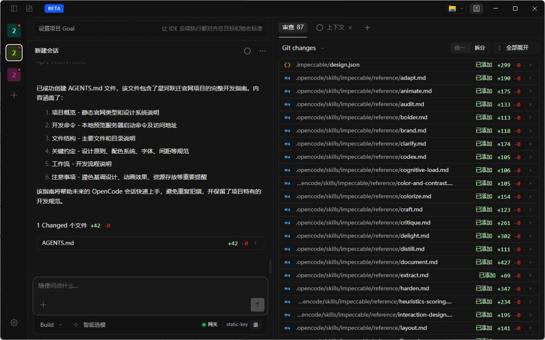Send the prompt with the arrow button
545x340 pixels.
tap(258, 305)
